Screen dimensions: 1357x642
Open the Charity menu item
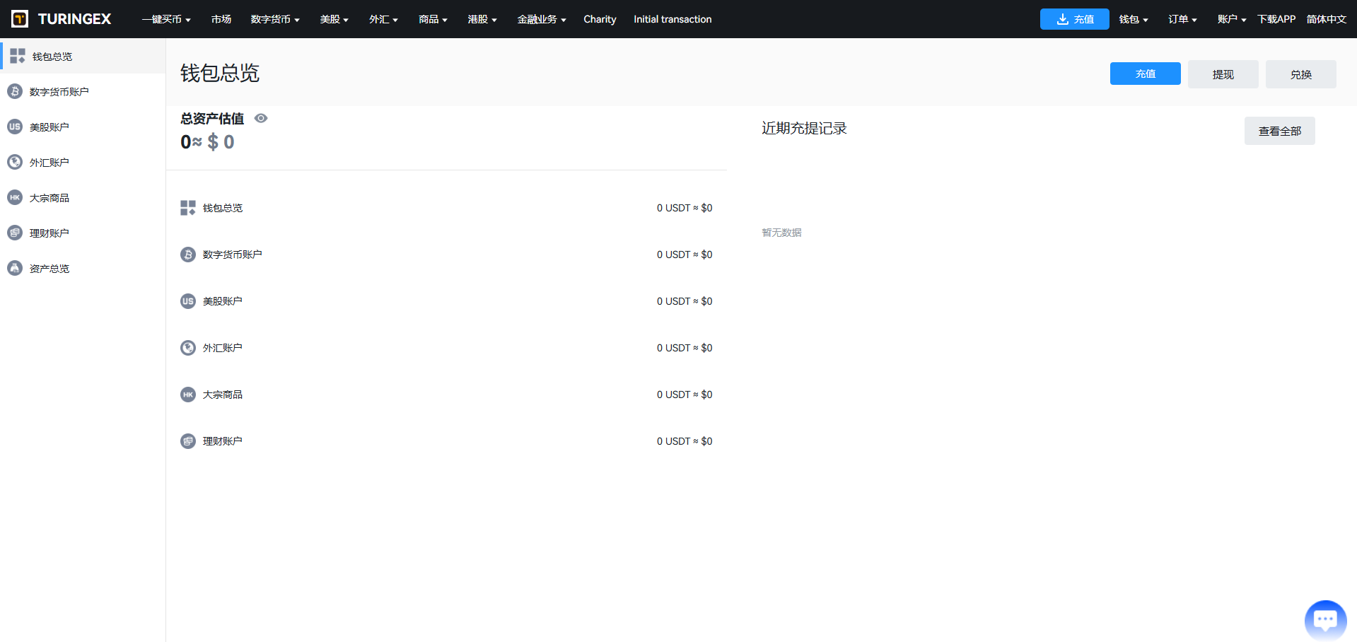point(600,19)
